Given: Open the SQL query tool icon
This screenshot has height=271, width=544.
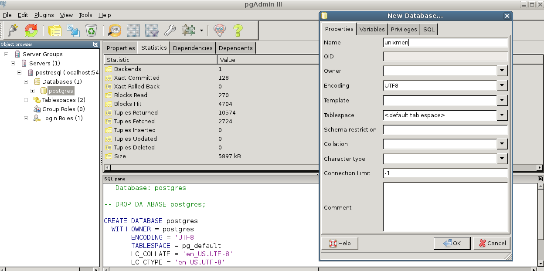Looking at the screenshot, I should (x=115, y=30).
